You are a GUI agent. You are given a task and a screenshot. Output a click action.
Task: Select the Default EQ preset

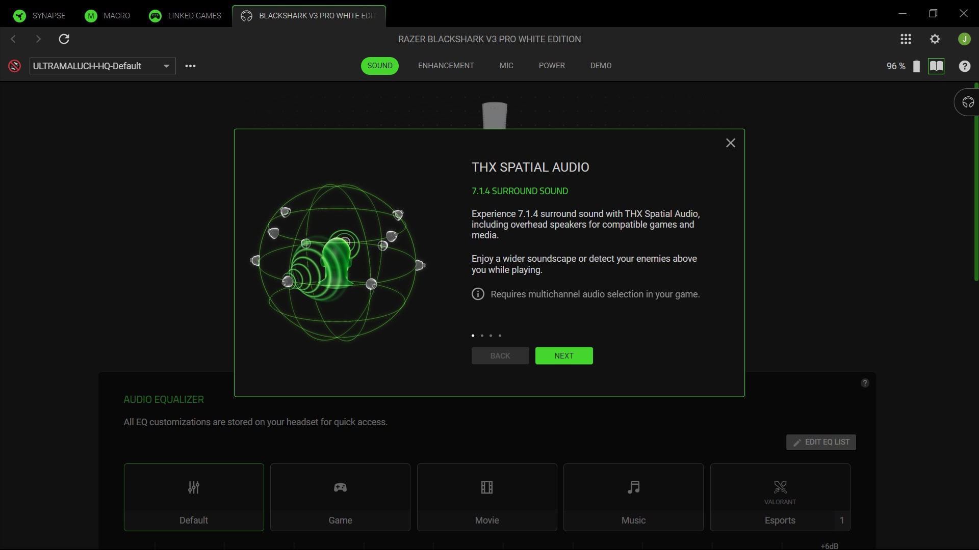tap(194, 497)
